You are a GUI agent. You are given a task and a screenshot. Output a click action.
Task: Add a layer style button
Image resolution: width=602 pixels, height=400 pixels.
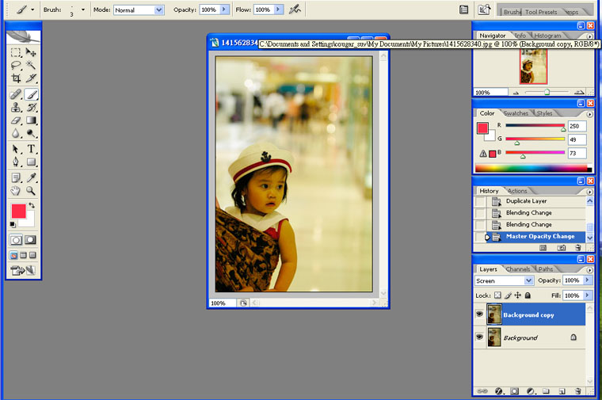coord(499,391)
